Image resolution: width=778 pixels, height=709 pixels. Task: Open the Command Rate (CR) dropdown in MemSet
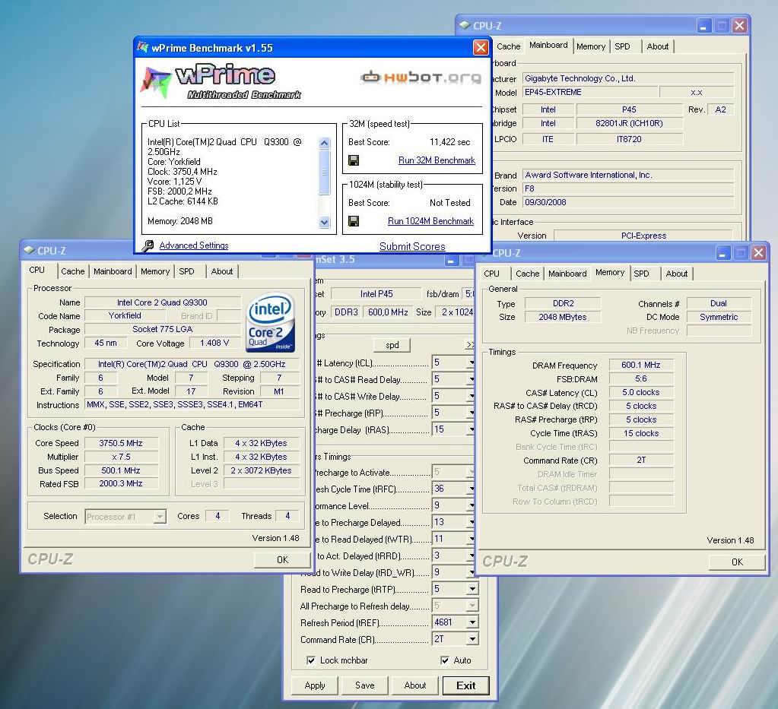pos(472,639)
